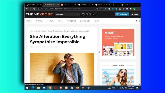The width and height of the screenshot is (165, 93).
Task: Open the Categories menu
Action: 72,21
